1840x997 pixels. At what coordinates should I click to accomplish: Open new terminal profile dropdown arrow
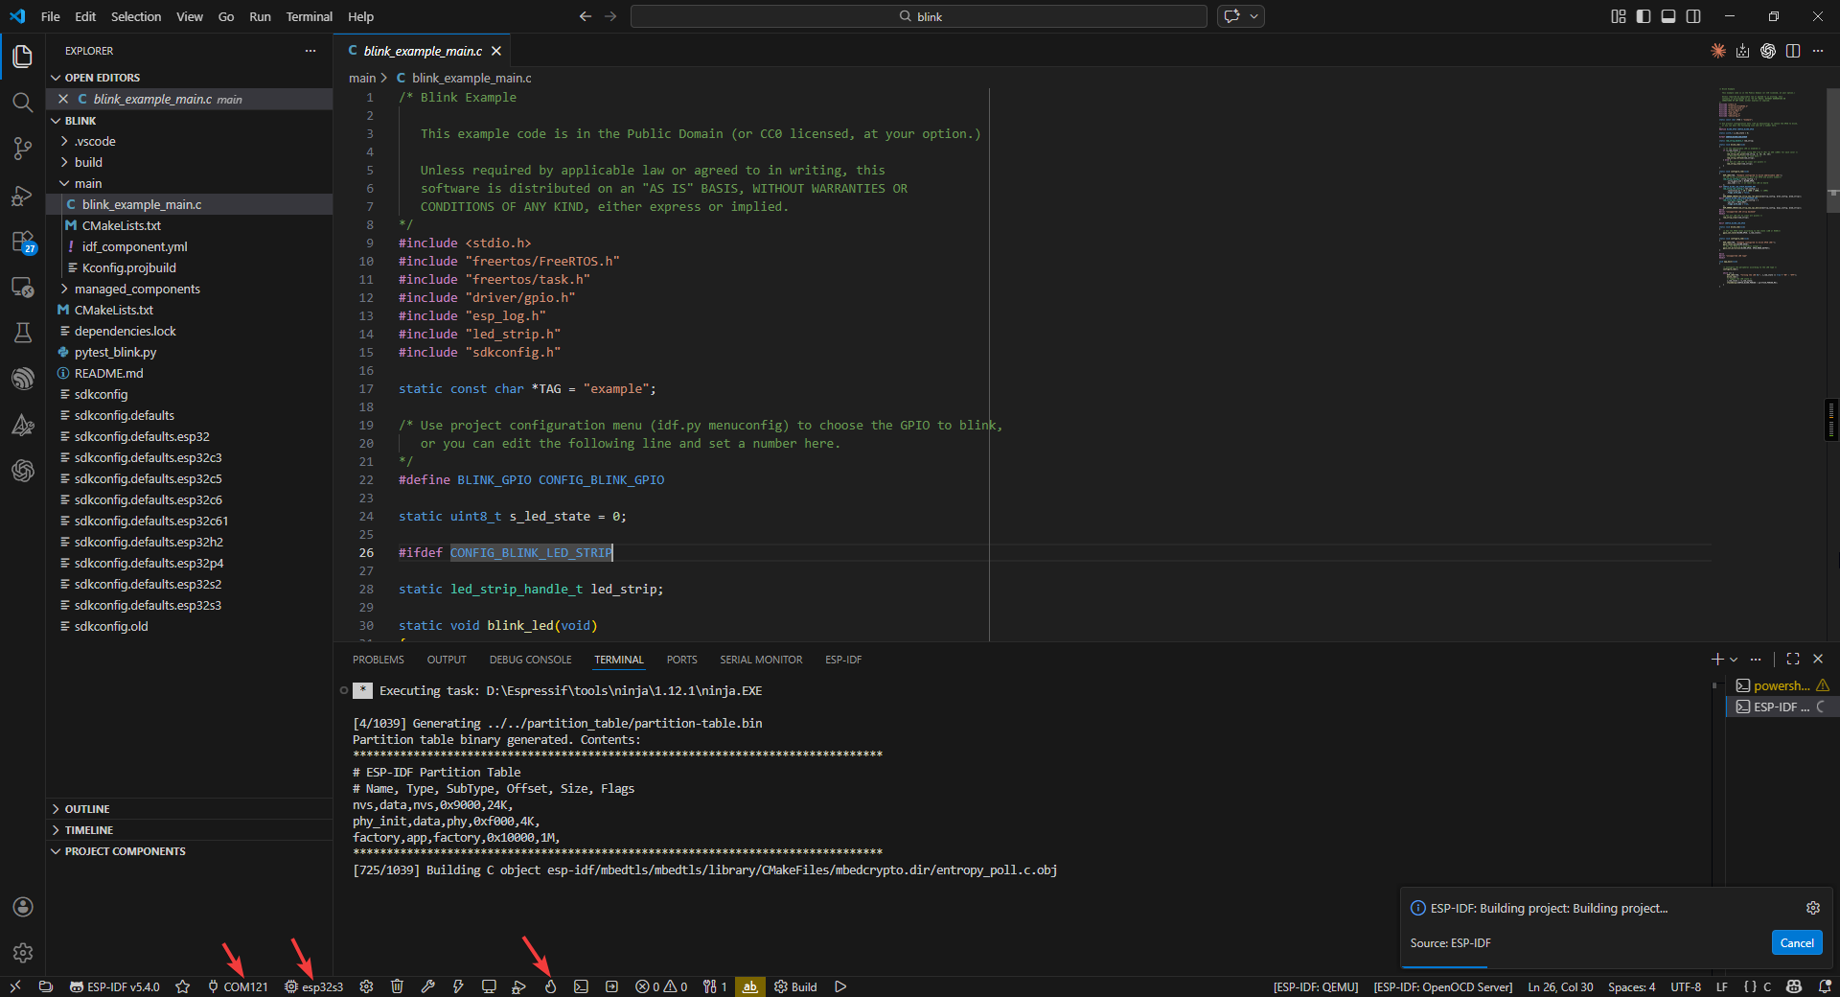1734,660
